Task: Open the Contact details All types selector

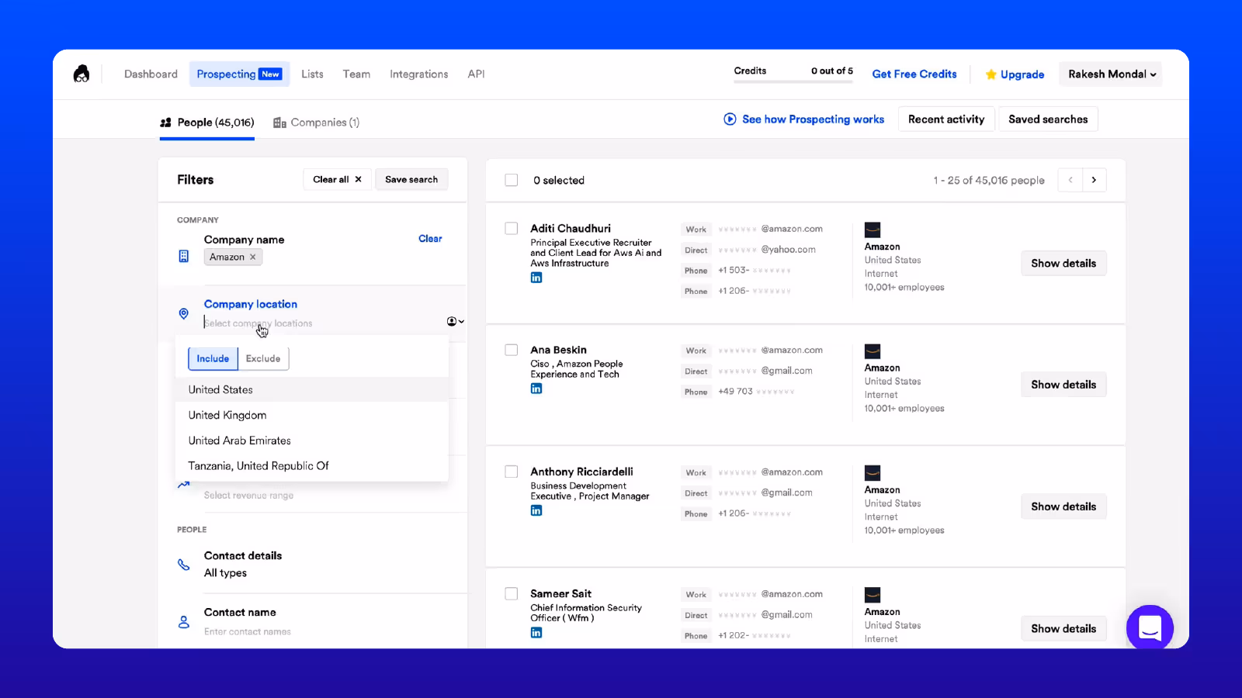Action: coord(225,573)
